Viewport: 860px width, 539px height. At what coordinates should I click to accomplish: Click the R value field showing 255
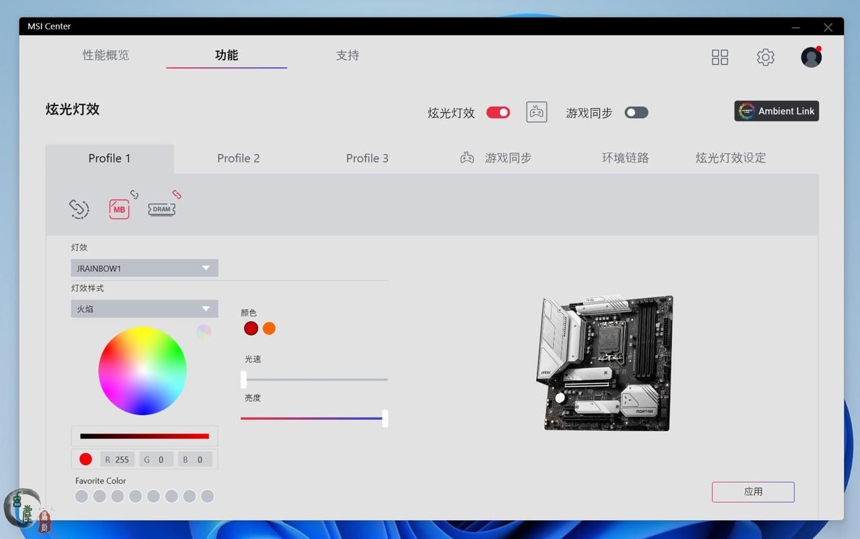click(x=118, y=460)
